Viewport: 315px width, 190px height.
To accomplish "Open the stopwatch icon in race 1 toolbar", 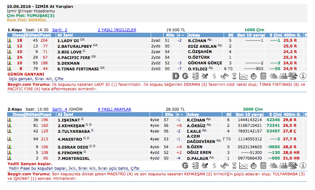I will coord(253,76).
